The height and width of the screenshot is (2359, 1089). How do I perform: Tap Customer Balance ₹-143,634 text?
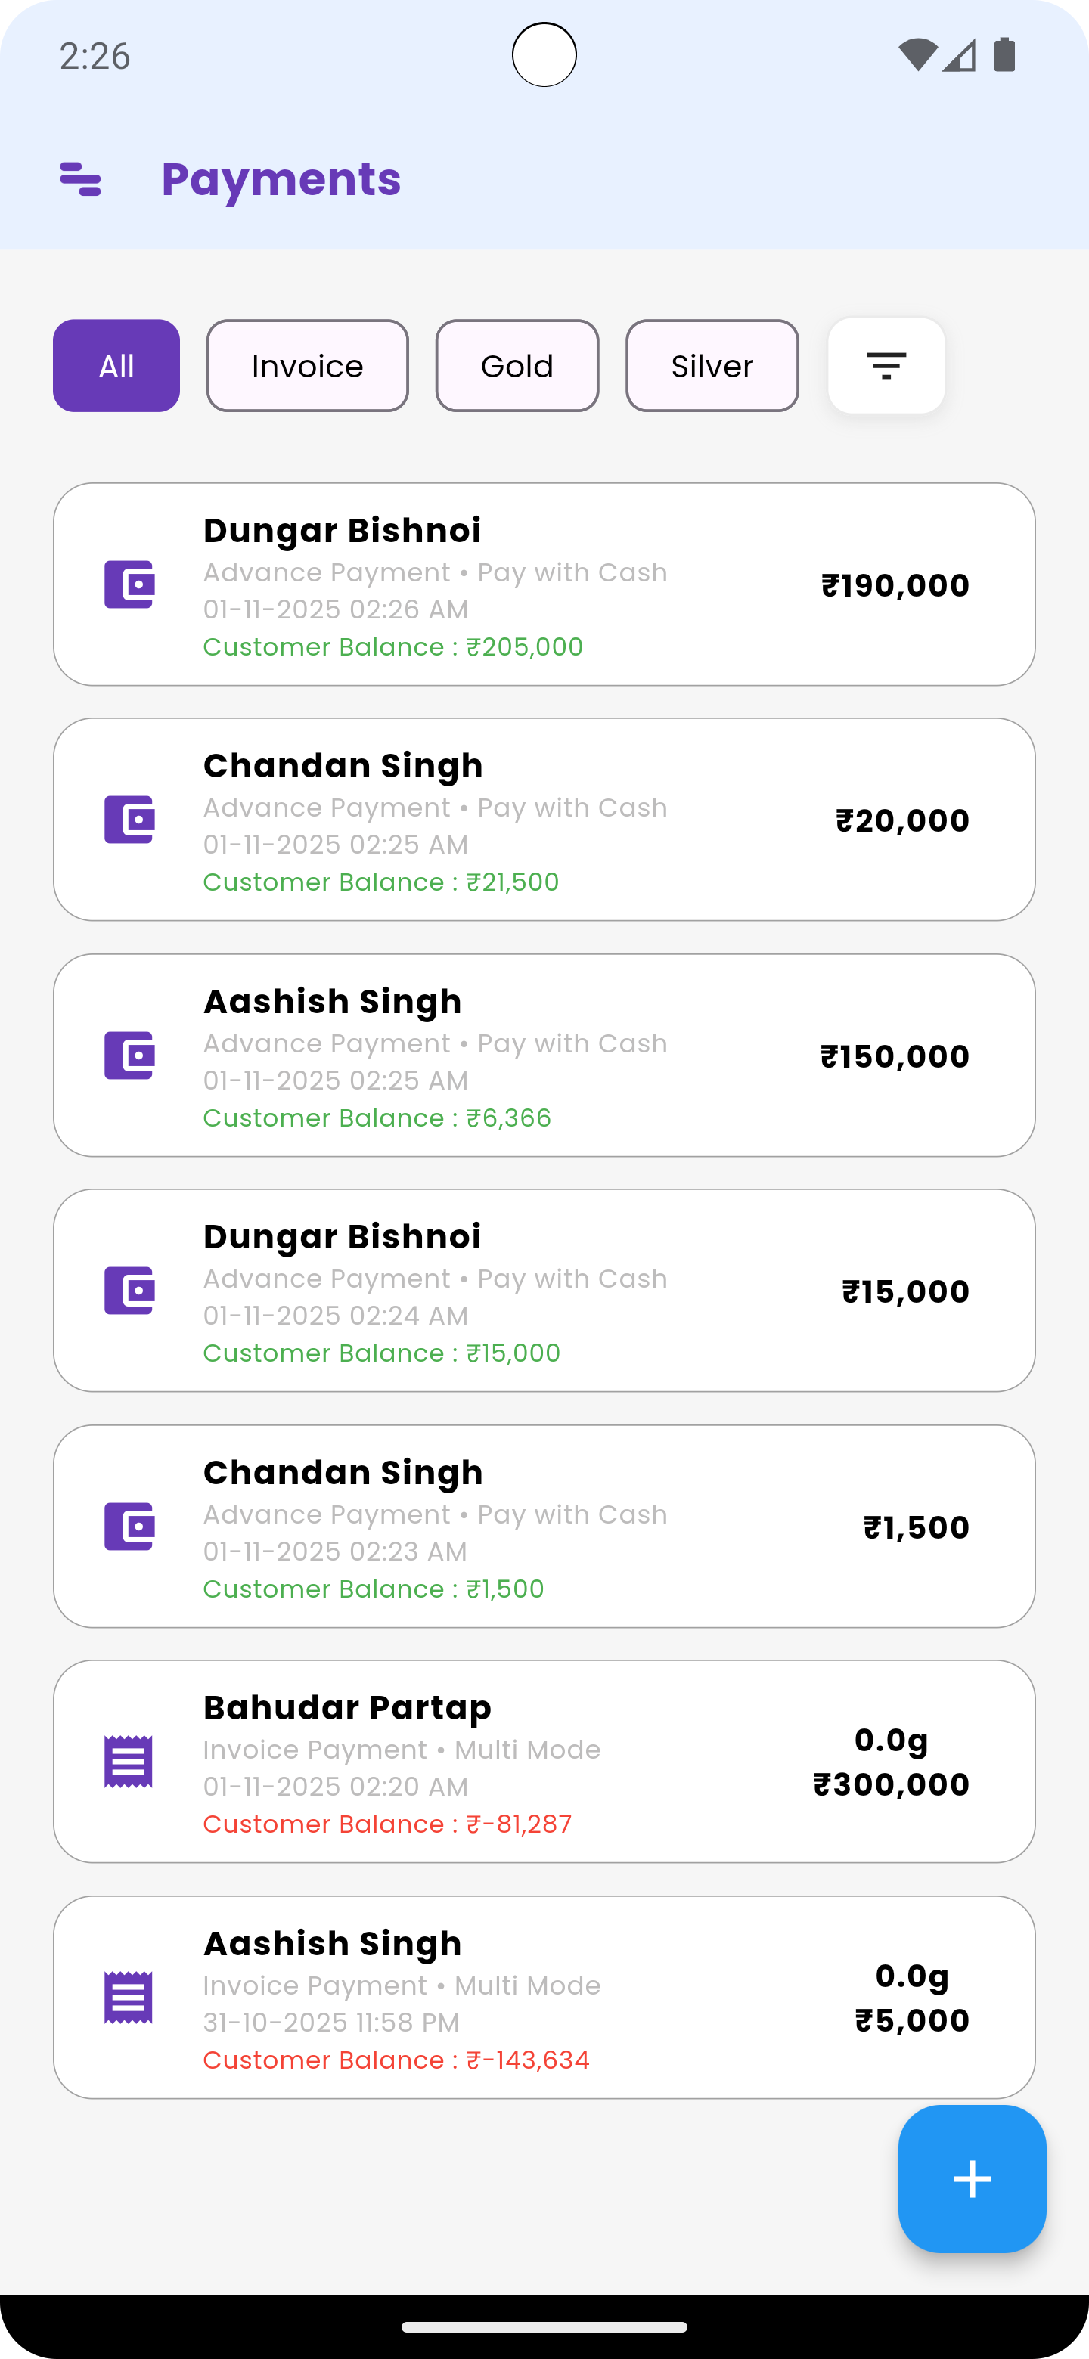(396, 2060)
